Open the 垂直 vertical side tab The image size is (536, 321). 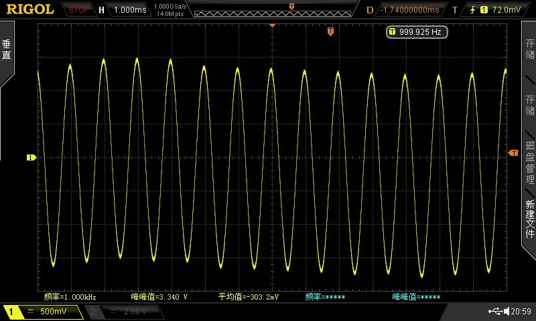[x=7, y=49]
